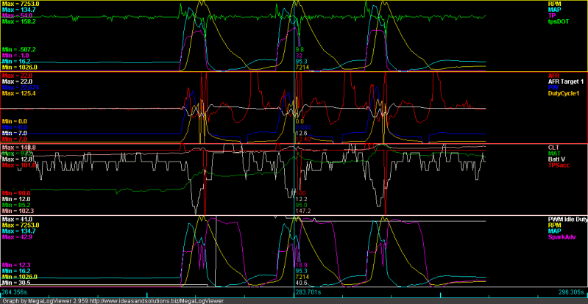The height and width of the screenshot is (304, 588).
Task: Select the SparkAdv legend label
Action: pyautogui.click(x=561, y=237)
